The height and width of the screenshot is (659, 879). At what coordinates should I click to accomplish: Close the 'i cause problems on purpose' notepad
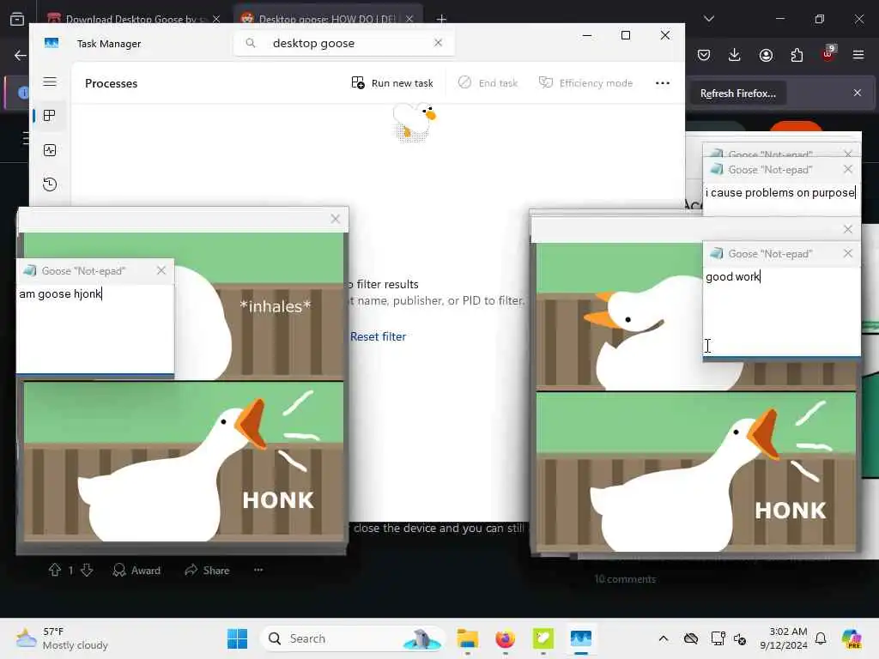(848, 169)
